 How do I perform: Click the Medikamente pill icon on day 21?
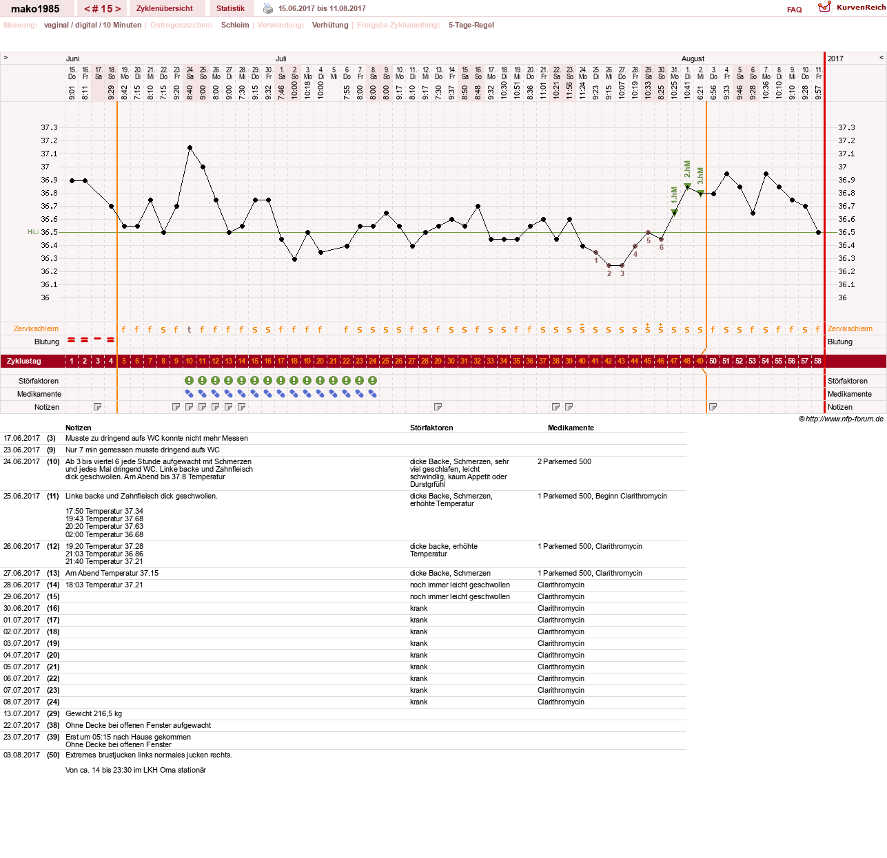tap(334, 394)
